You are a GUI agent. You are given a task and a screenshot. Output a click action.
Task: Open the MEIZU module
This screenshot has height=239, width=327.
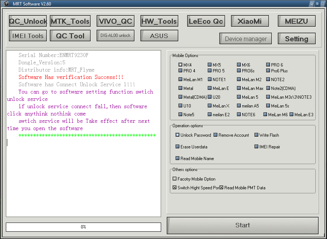[x=297, y=21]
